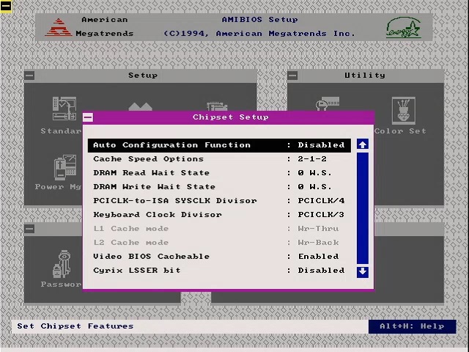Viewport: 469px width, 352px height.
Task: Open the Password security icon
Action: [62, 264]
